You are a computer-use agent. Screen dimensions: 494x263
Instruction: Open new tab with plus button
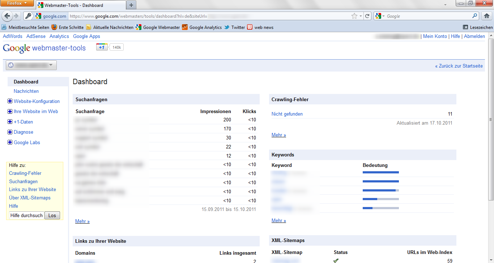(131, 5)
